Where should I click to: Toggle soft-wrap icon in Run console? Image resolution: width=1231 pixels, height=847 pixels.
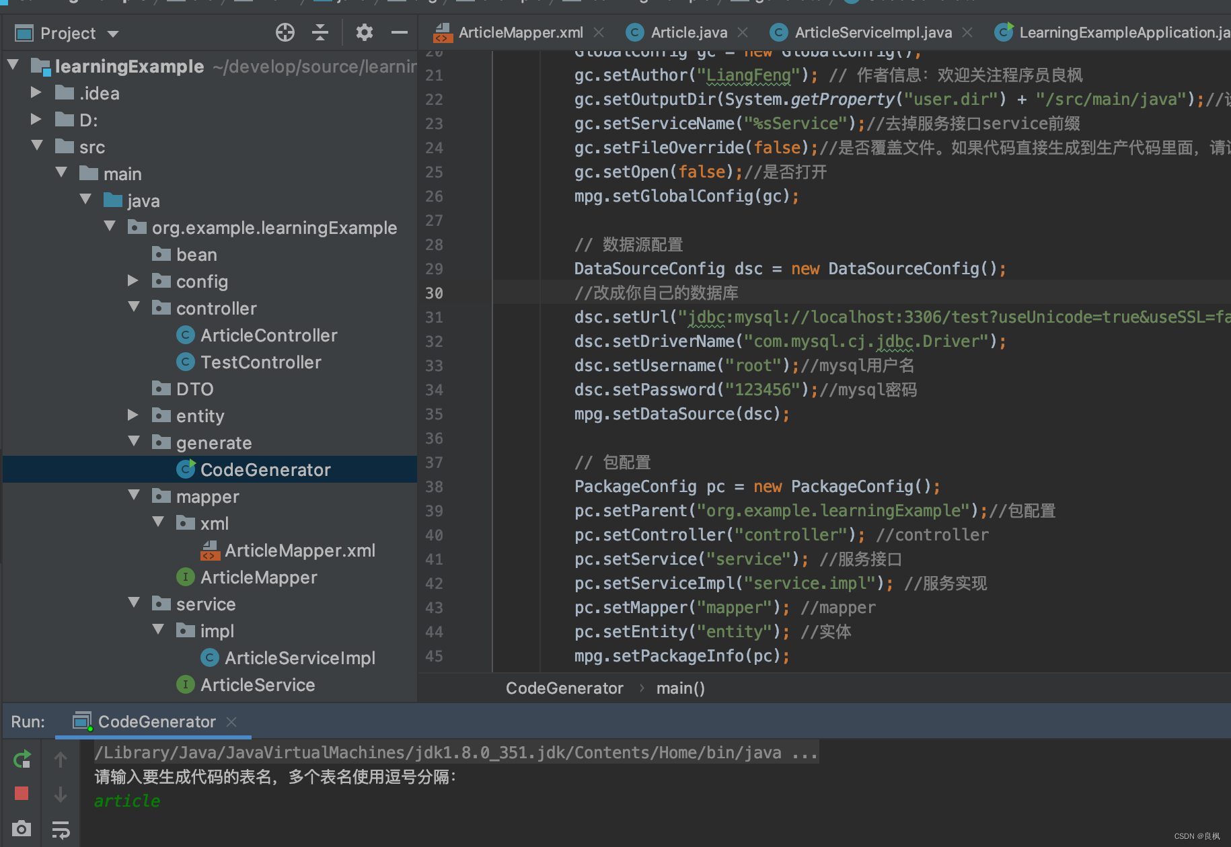tap(61, 830)
